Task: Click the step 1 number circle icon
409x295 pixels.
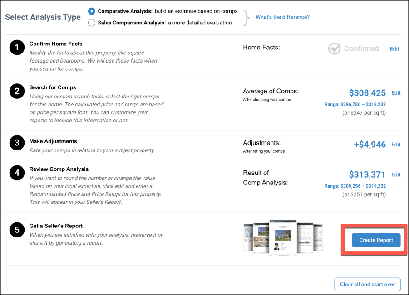Action: 16,48
